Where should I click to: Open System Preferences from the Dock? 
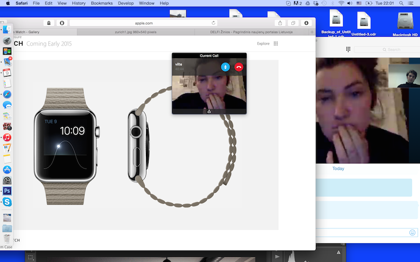(7, 180)
